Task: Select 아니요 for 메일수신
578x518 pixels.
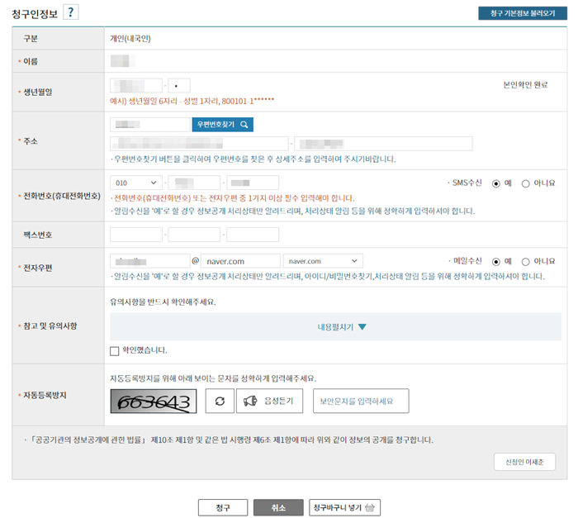Action: [x=526, y=262]
